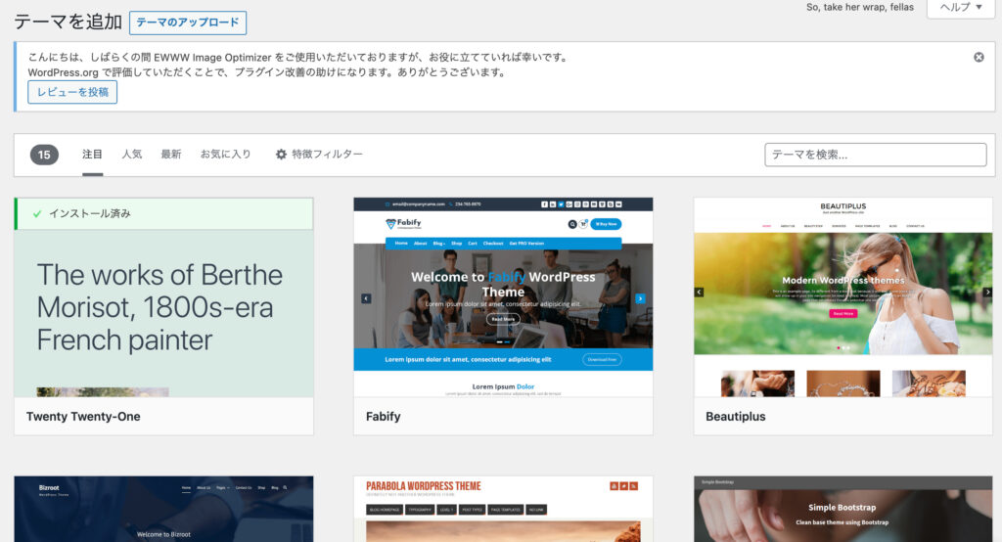Open Simple Bootstrap theme screenshot

(843, 509)
